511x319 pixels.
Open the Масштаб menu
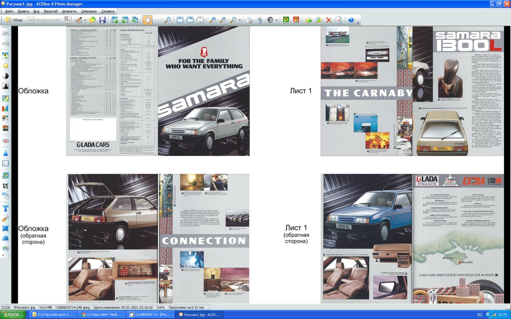(51, 11)
